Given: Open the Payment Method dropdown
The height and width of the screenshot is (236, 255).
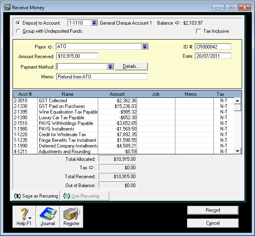Looking at the screenshot, I should [x=110, y=67].
